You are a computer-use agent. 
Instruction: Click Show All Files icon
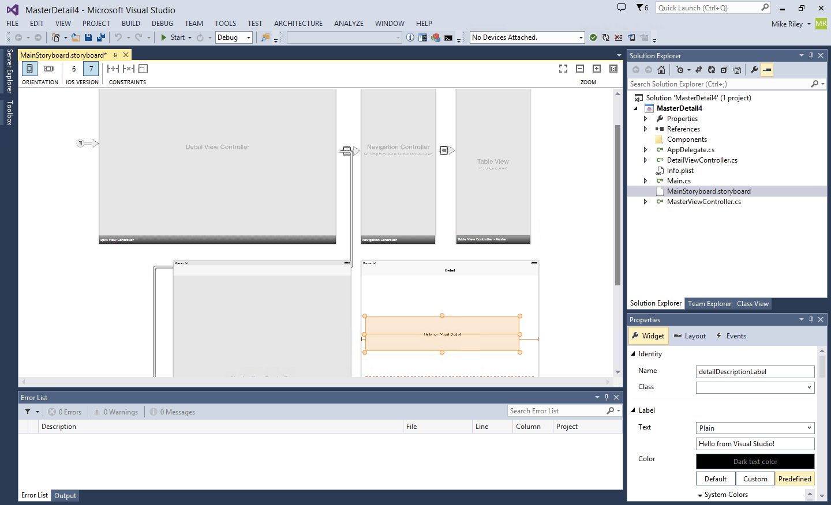pyautogui.click(x=737, y=70)
